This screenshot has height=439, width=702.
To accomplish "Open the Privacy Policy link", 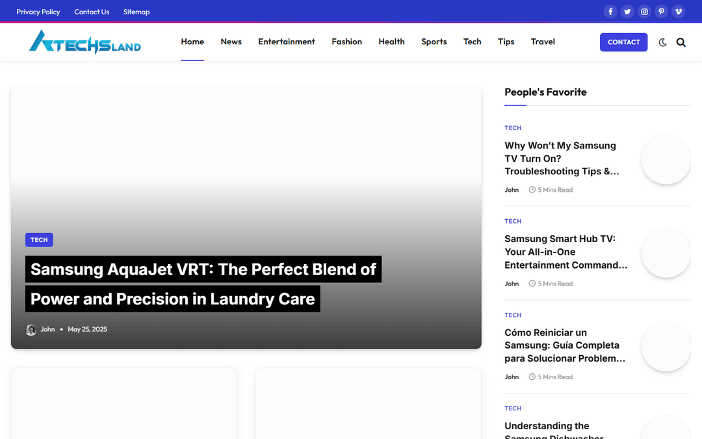I will click(38, 12).
